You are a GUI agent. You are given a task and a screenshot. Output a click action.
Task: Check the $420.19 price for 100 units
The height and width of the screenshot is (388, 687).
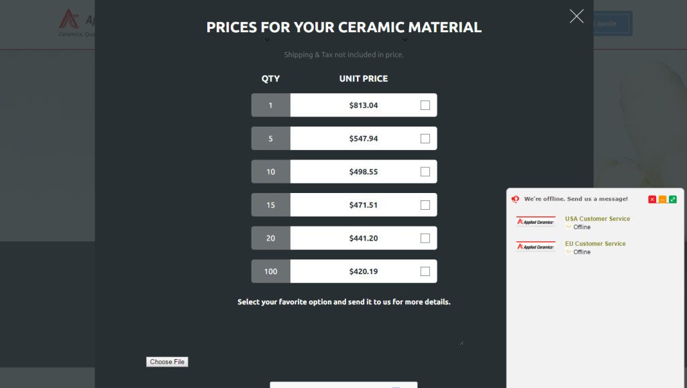coord(425,271)
